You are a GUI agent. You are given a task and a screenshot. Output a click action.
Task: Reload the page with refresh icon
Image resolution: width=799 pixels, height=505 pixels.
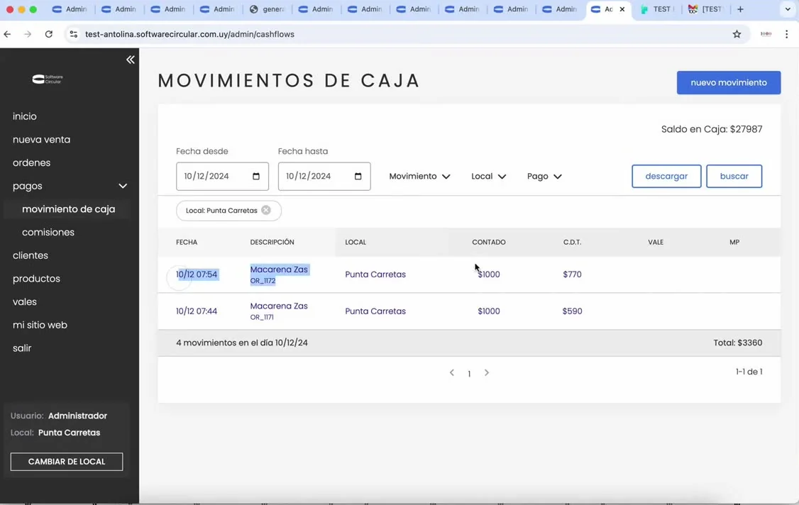[48, 34]
